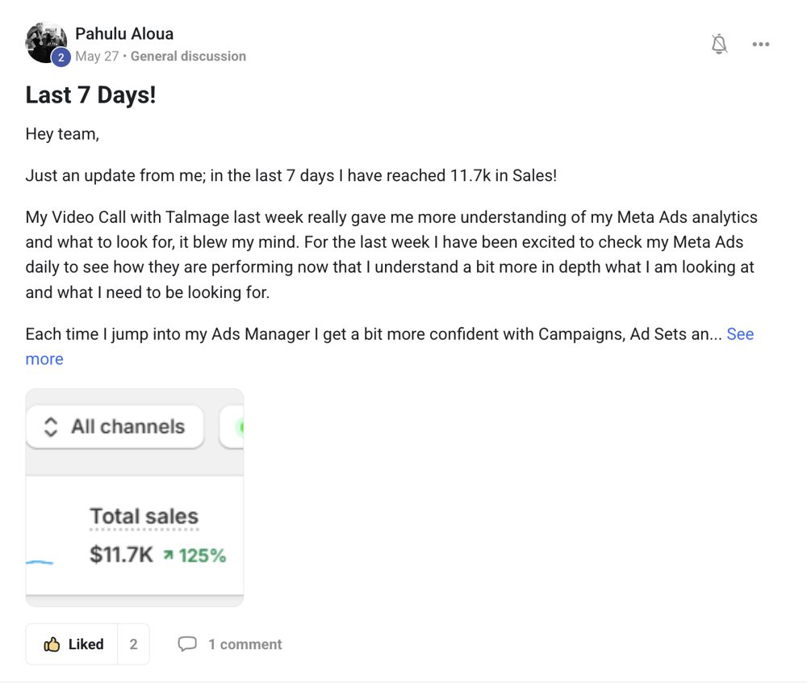The height and width of the screenshot is (684, 807).
Task: View the like count of 2
Action: click(134, 644)
